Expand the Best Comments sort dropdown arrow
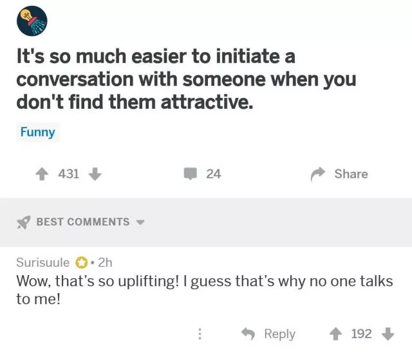The image size is (412, 353). (x=140, y=222)
